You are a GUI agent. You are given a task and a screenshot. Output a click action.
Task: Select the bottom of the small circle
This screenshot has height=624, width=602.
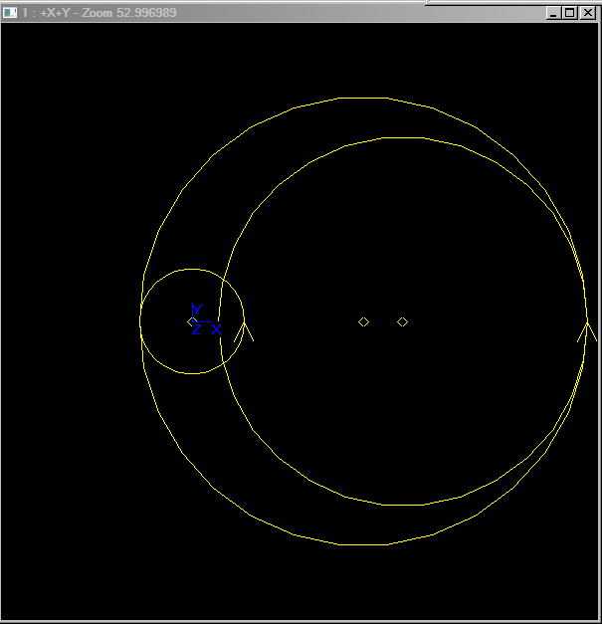191,374
